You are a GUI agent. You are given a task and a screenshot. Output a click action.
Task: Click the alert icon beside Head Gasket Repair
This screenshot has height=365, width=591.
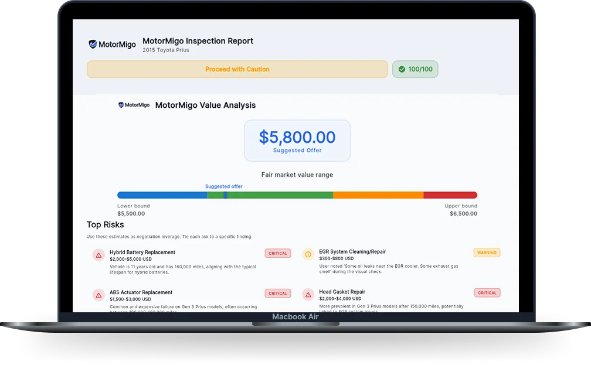308,294
